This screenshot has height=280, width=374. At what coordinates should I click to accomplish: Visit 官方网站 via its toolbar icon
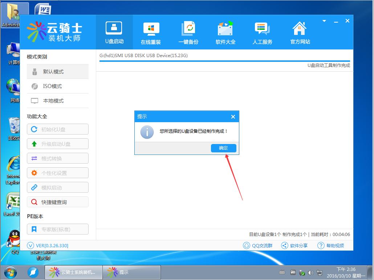(x=299, y=32)
